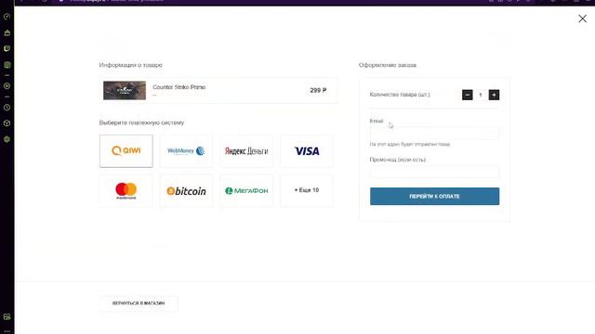This screenshot has width=595, height=334.
Task: Open the hexagon settings icon in sidebar
Action: (x=7, y=139)
